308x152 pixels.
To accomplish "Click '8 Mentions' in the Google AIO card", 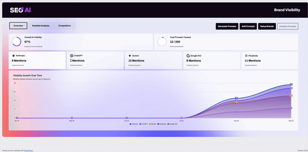I will [x=194, y=61].
